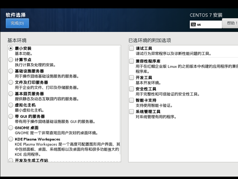The height and width of the screenshot is (179, 238).
Task: Click the us keyboard layout field
Action: pos(206,24)
